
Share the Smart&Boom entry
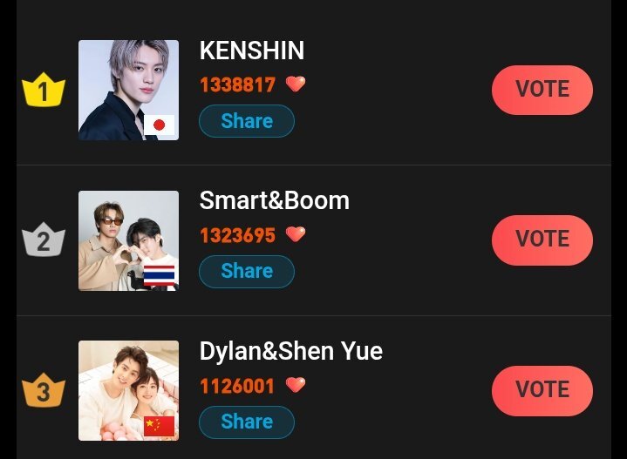pyautogui.click(x=247, y=271)
